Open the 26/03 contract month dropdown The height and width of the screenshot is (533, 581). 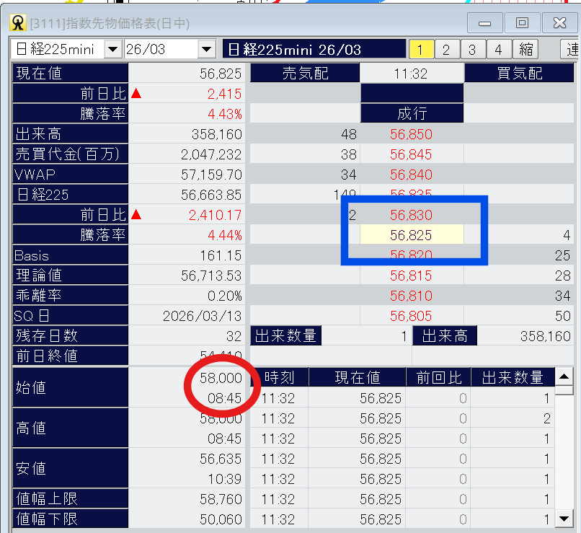point(206,49)
